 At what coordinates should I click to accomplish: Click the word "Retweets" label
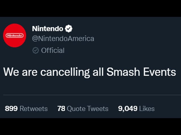click(34, 109)
